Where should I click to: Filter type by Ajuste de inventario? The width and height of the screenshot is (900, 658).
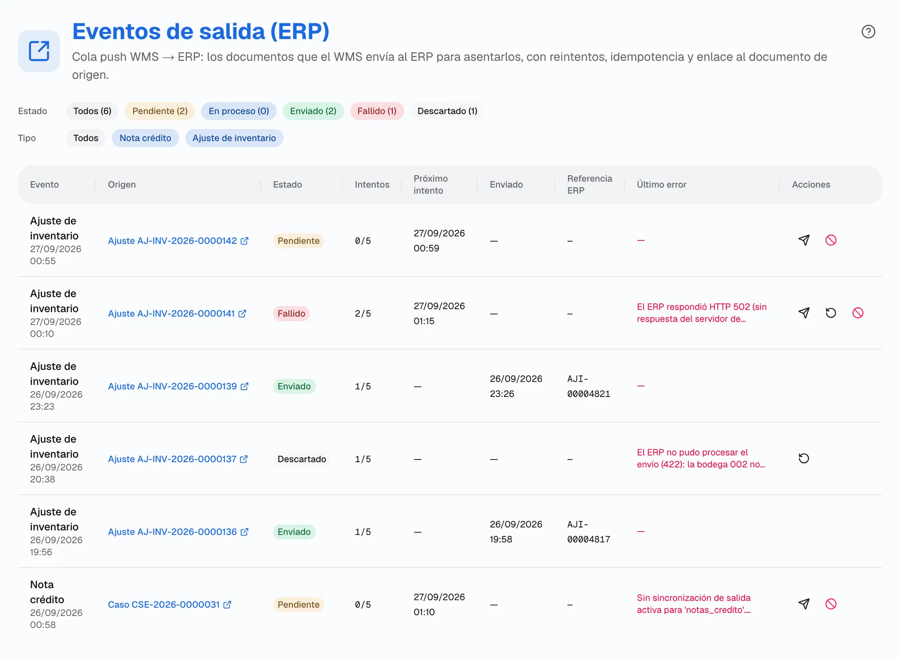234,138
